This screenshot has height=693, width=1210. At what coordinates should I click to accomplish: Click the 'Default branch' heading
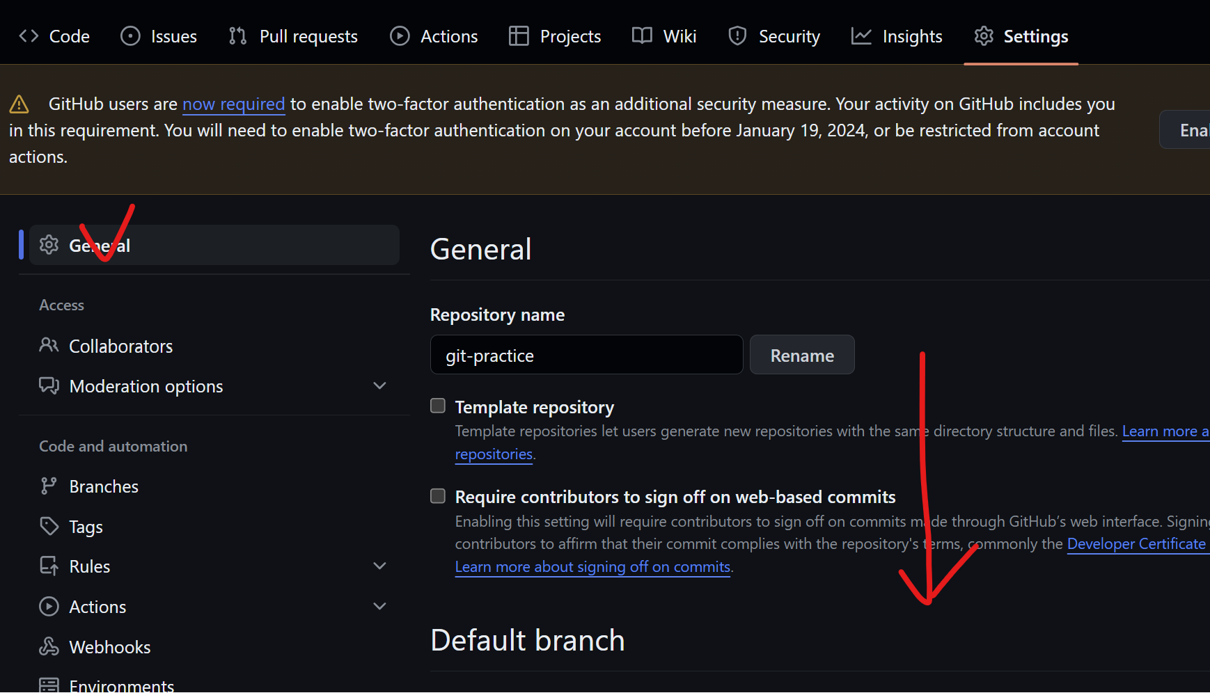527,640
